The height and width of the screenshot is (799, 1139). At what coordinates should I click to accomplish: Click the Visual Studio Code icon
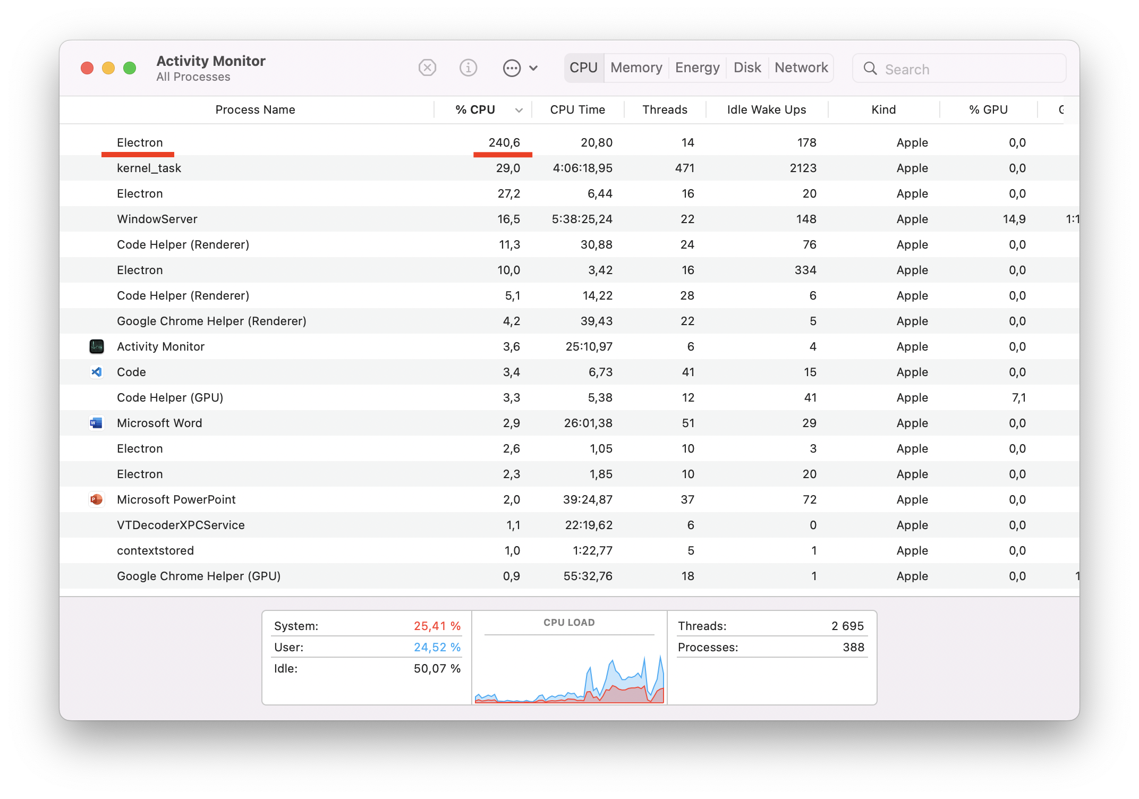(97, 372)
